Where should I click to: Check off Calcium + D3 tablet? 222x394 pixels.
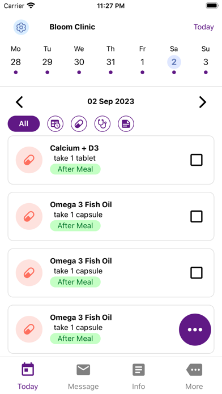(197, 160)
